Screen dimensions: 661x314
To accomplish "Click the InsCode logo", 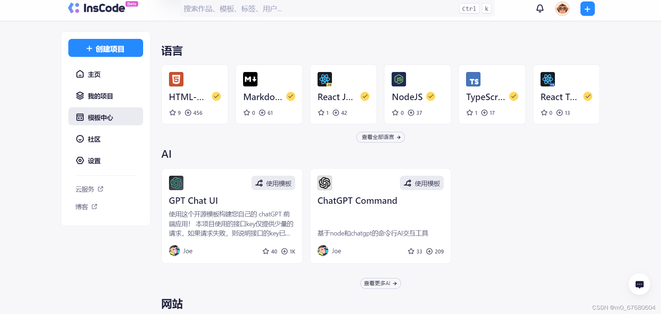I will click(x=102, y=8).
